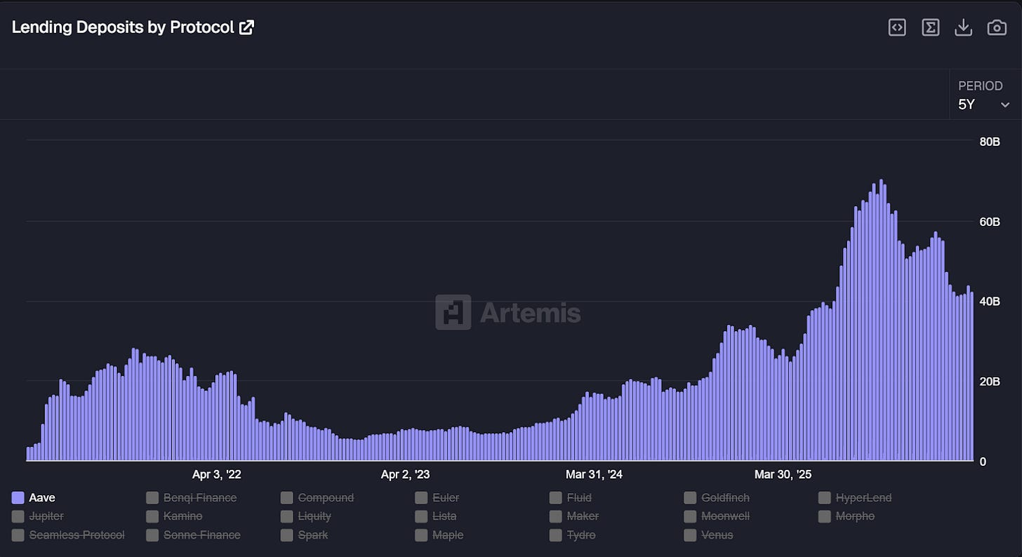Enable the Spark checkbox
The image size is (1022, 557).
[x=286, y=535]
